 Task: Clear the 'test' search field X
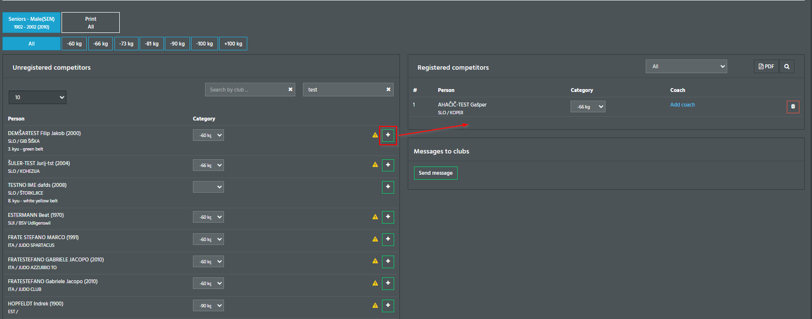[x=388, y=90]
